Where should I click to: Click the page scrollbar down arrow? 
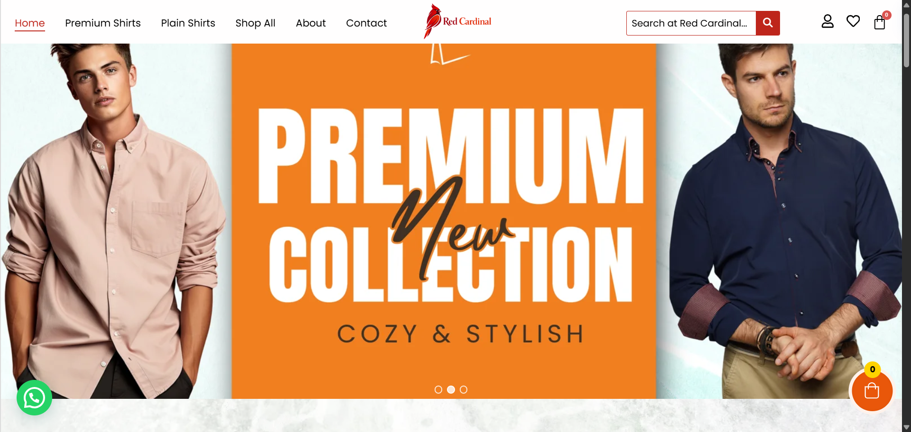906,427
